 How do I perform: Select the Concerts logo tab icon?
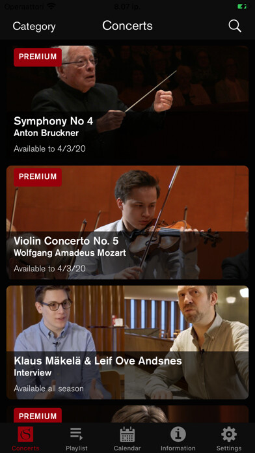[25, 434]
